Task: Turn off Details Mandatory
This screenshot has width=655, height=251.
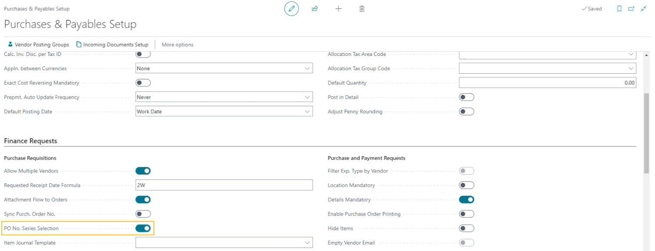Action: [x=466, y=199]
